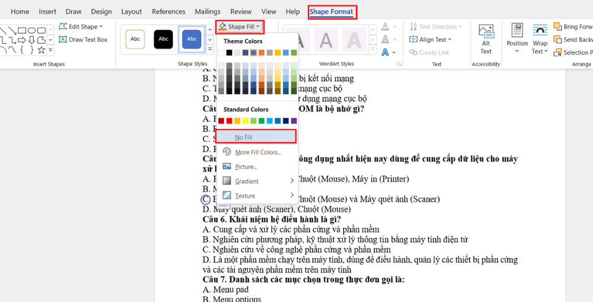Screen dimensions: 593x302
Task: Choose the Right Arrow block shape
Action: [x=22, y=40]
